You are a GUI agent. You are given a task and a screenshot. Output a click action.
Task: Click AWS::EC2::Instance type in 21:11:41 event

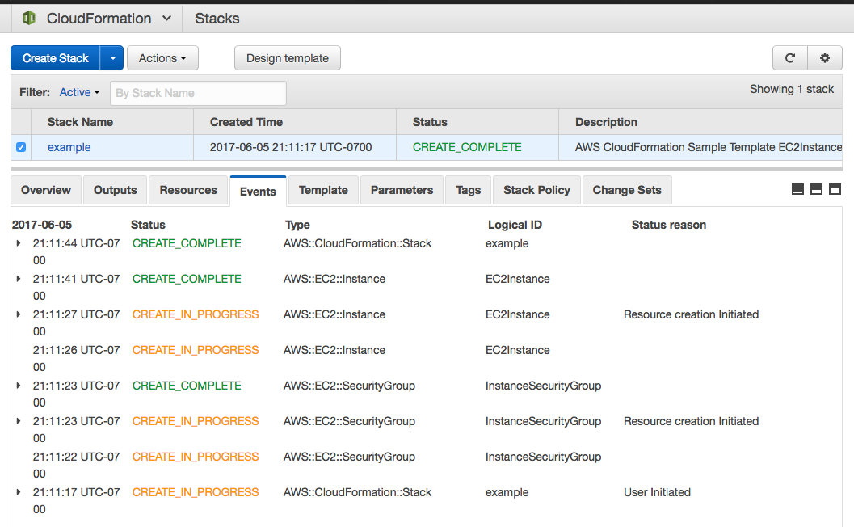pyautogui.click(x=334, y=279)
